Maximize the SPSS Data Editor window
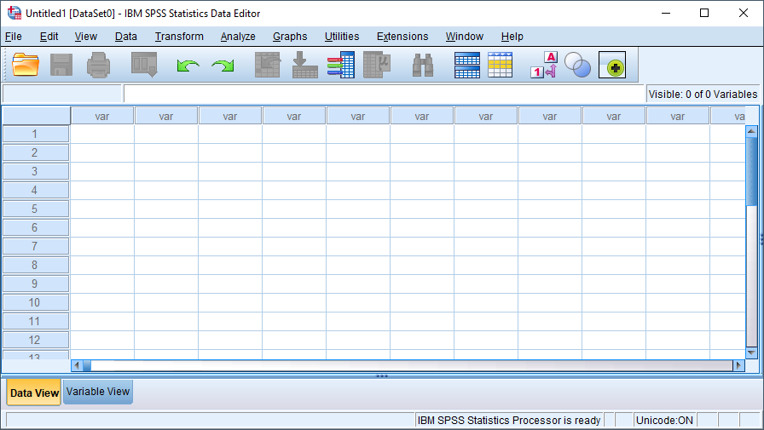Viewport: 764px width, 430px height. pyautogui.click(x=704, y=13)
